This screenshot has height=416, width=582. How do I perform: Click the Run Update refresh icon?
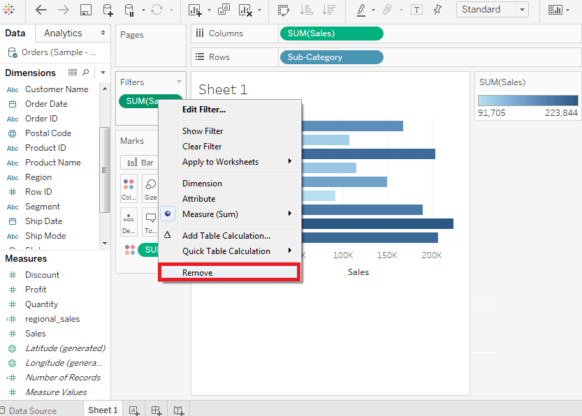pyautogui.click(x=157, y=10)
